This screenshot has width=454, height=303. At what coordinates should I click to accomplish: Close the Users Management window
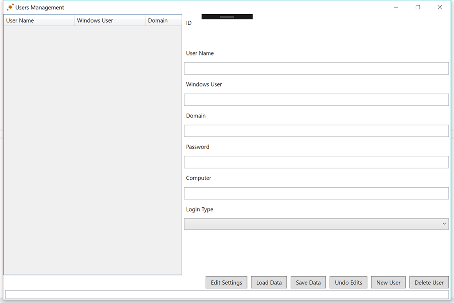(440, 7)
